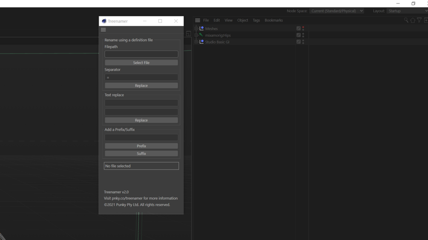Open the Object Manager hamburger menu

click(x=198, y=20)
